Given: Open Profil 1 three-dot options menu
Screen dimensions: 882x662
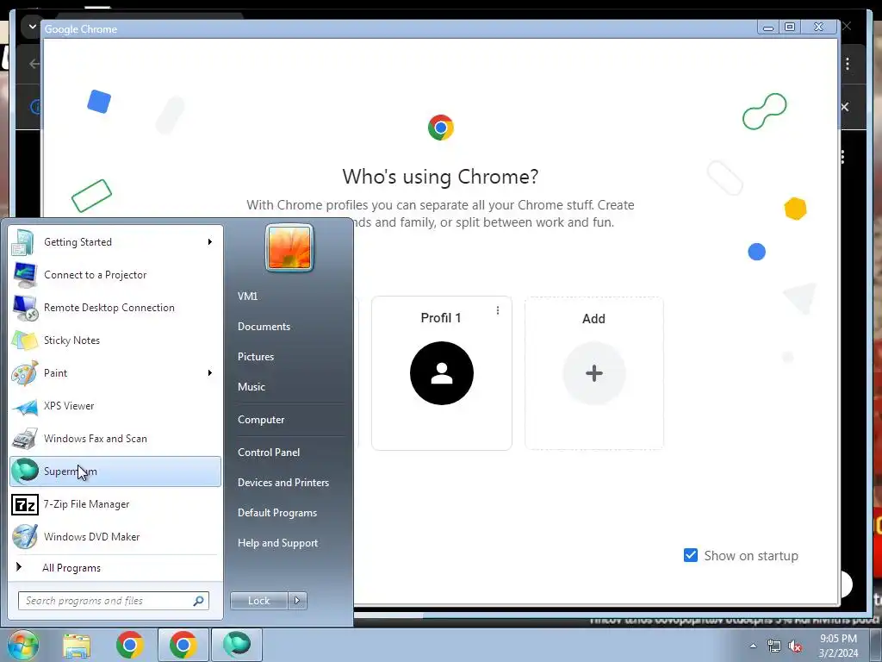Looking at the screenshot, I should point(498,310).
